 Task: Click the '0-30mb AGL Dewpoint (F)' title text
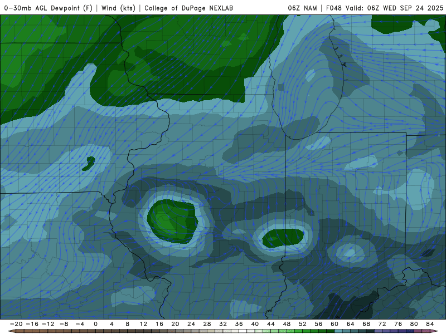coord(49,8)
